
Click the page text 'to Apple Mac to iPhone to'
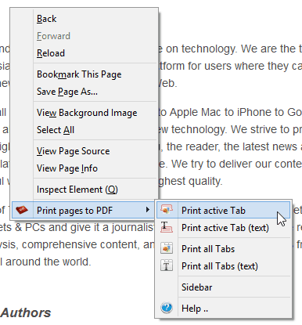pyautogui.click(x=221, y=113)
